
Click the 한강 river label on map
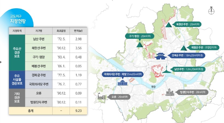(x=153, y=87)
